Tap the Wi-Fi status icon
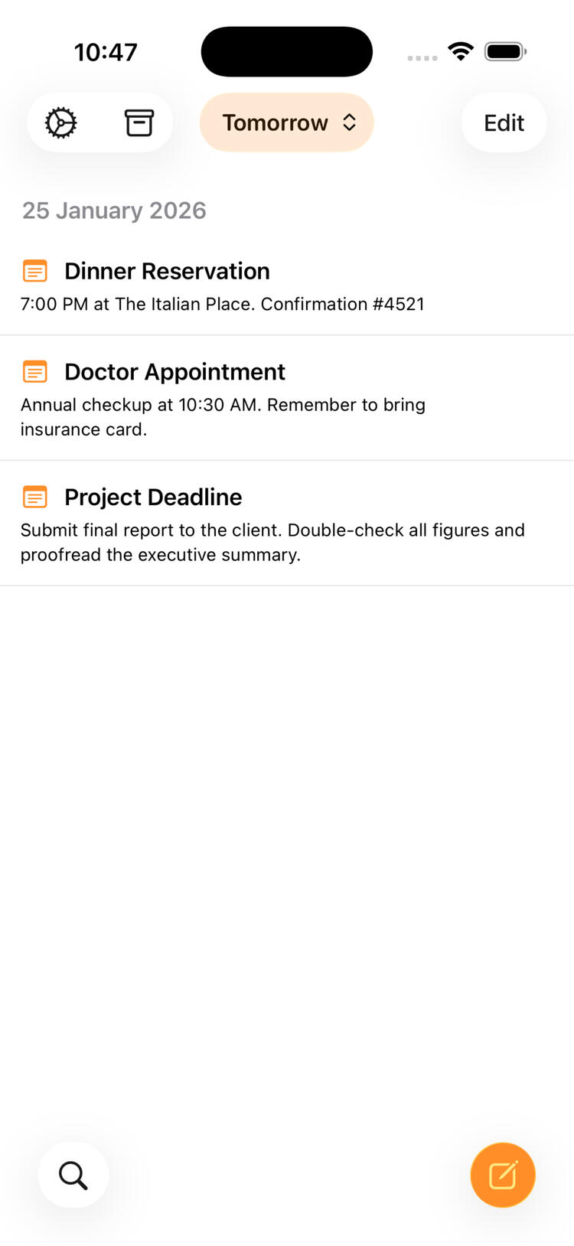 (x=461, y=51)
